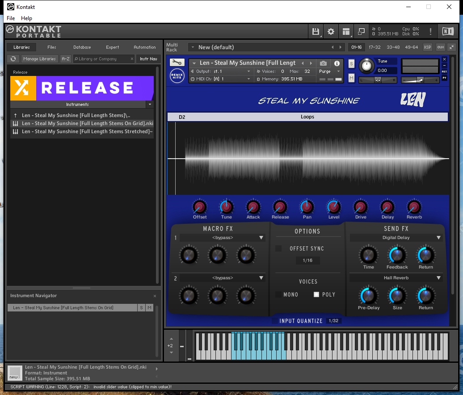The height and width of the screenshot is (395, 463).
Task: Toggle the S button in Instrument Navigator
Action: coord(141,307)
